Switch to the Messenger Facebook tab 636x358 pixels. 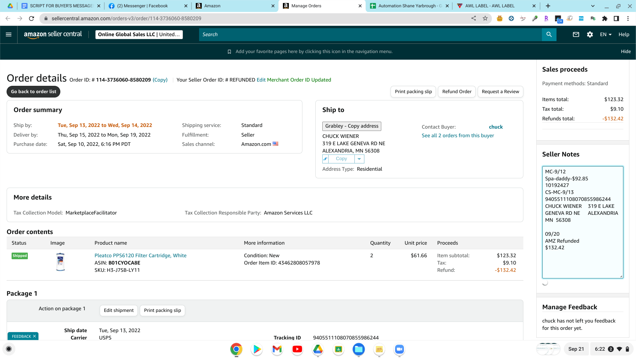point(148,6)
